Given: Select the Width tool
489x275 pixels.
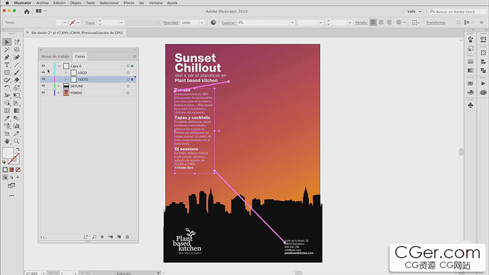Looking at the screenshot, I should pos(7,96).
